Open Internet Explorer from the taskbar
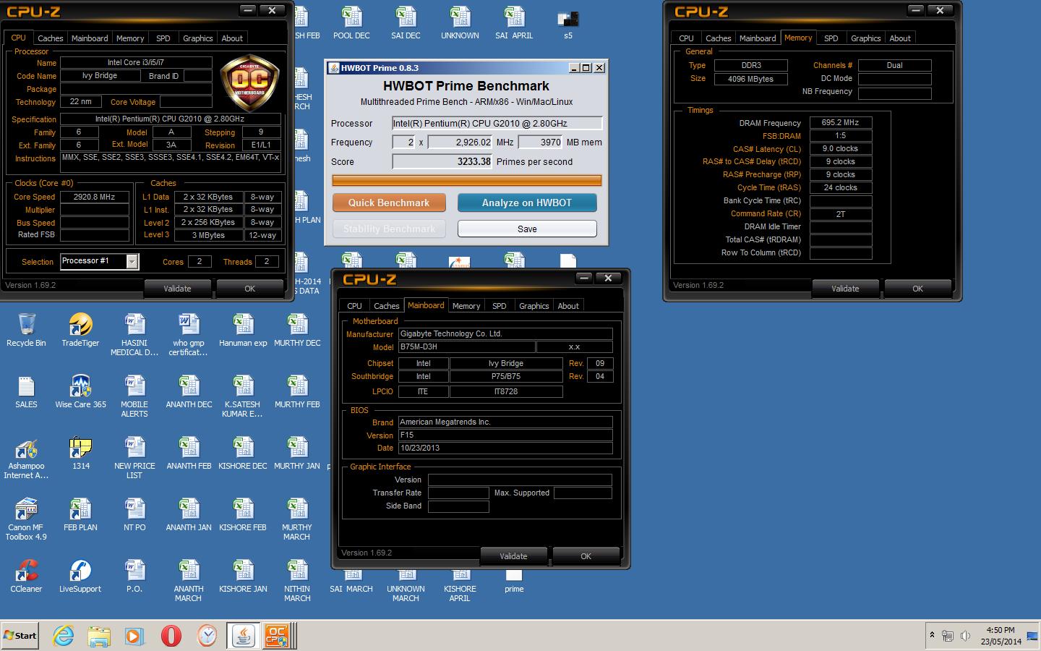 64,636
